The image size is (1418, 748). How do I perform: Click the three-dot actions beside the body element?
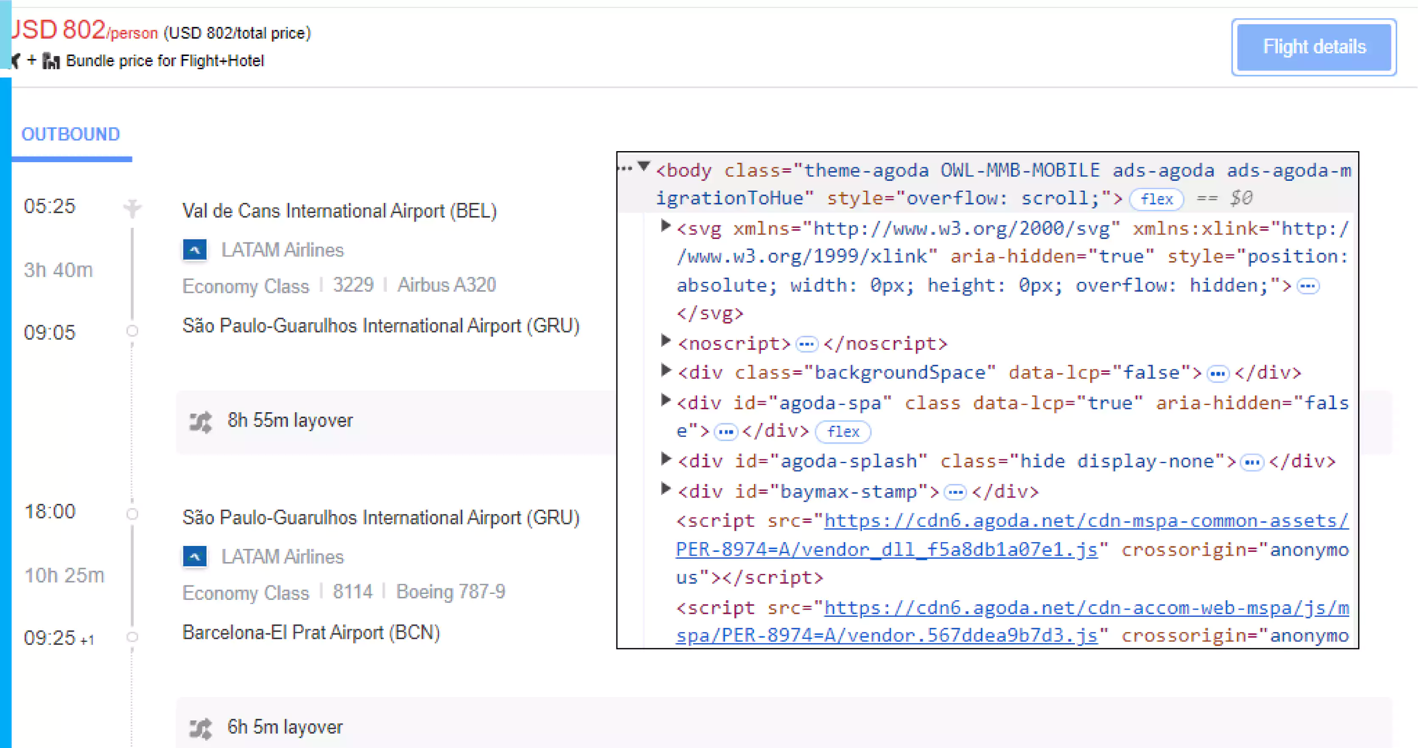click(x=625, y=169)
